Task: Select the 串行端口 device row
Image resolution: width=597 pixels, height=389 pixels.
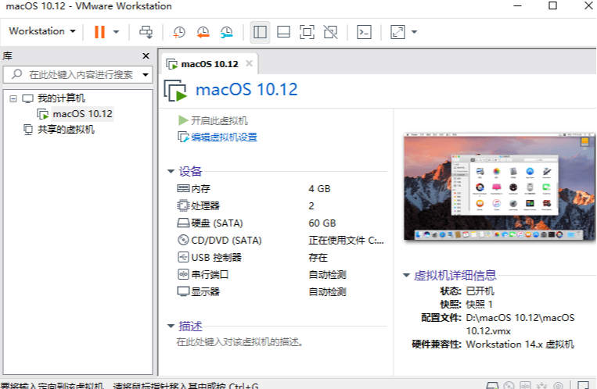Action: coord(280,274)
